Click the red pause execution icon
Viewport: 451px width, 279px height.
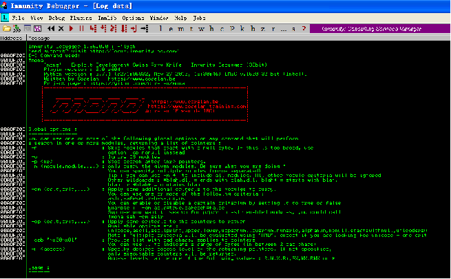(x=82, y=28)
